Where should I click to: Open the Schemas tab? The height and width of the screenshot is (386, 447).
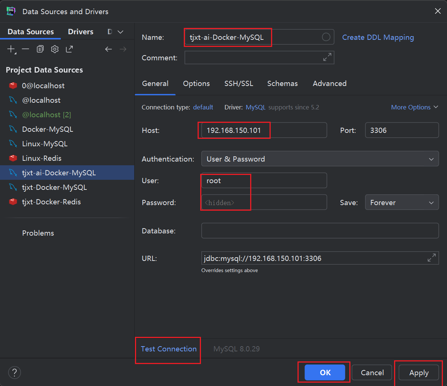[x=282, y=83]
